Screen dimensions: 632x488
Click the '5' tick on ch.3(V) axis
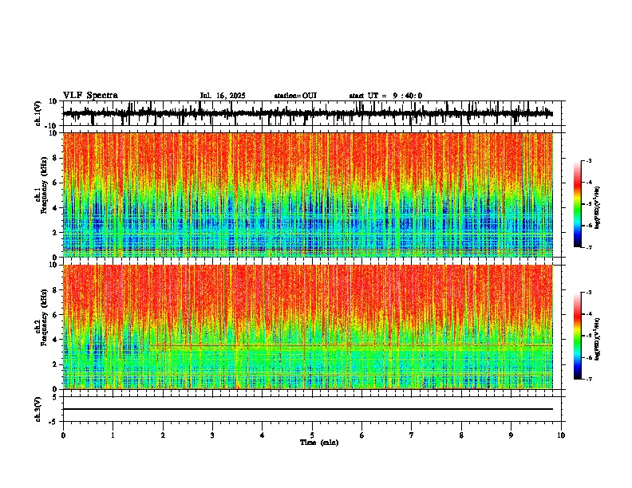(56, 396)
